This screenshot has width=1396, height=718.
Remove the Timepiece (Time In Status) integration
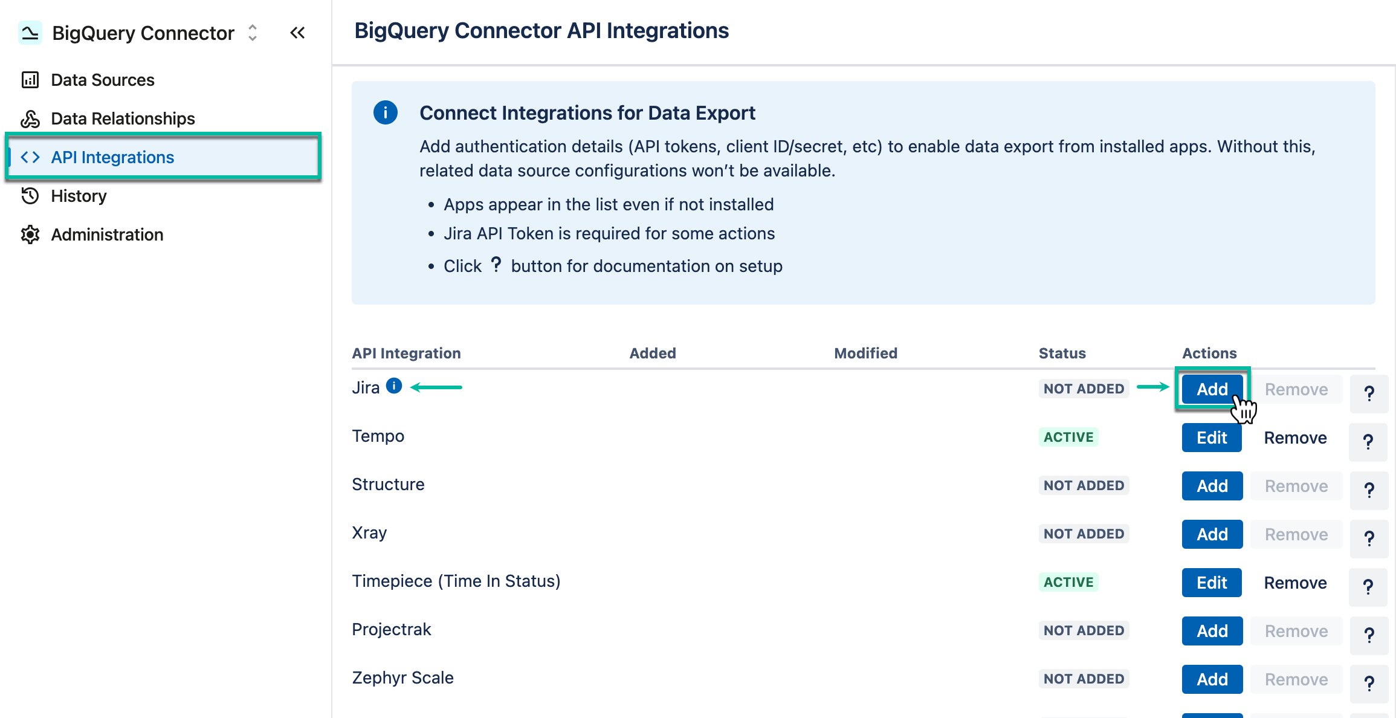coord(1295,582)
